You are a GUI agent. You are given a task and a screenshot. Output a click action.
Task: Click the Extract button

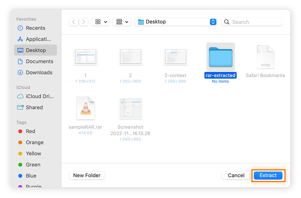click(x=268, y=175)
